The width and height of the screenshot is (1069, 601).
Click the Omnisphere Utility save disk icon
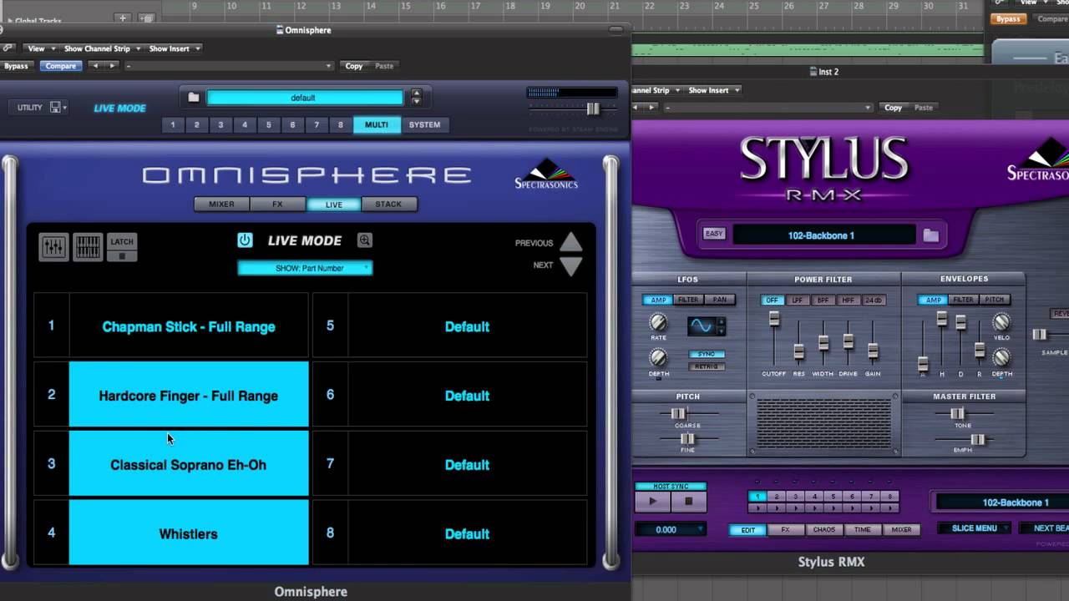55,108
